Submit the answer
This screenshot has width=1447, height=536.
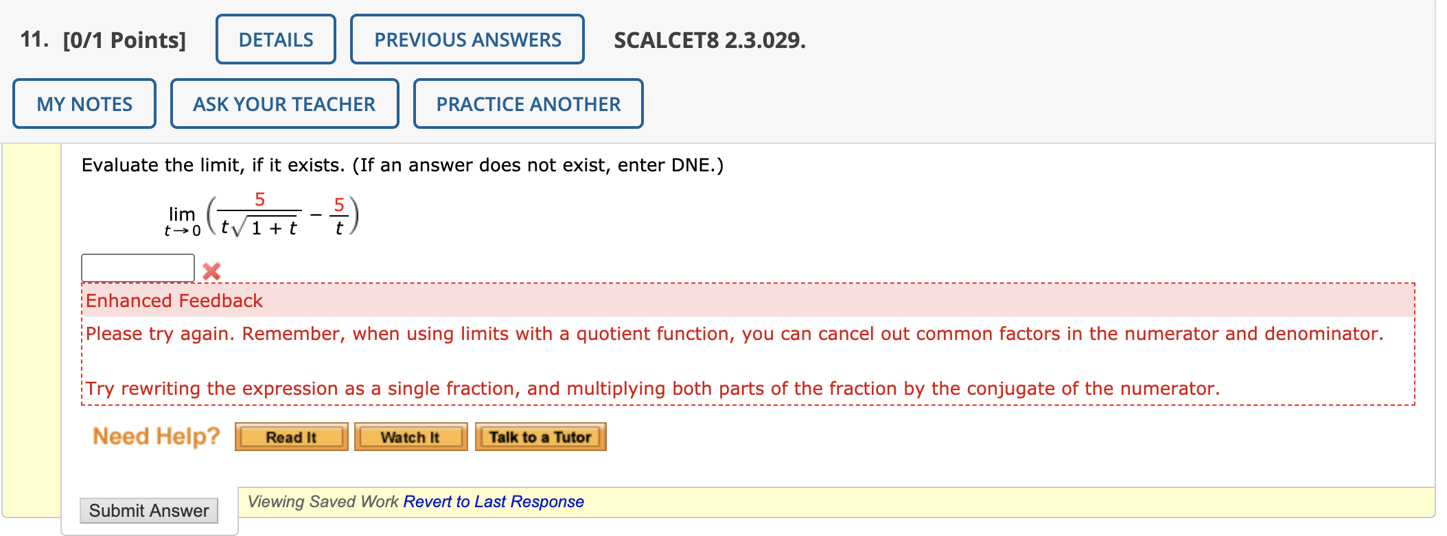(148, 510)
